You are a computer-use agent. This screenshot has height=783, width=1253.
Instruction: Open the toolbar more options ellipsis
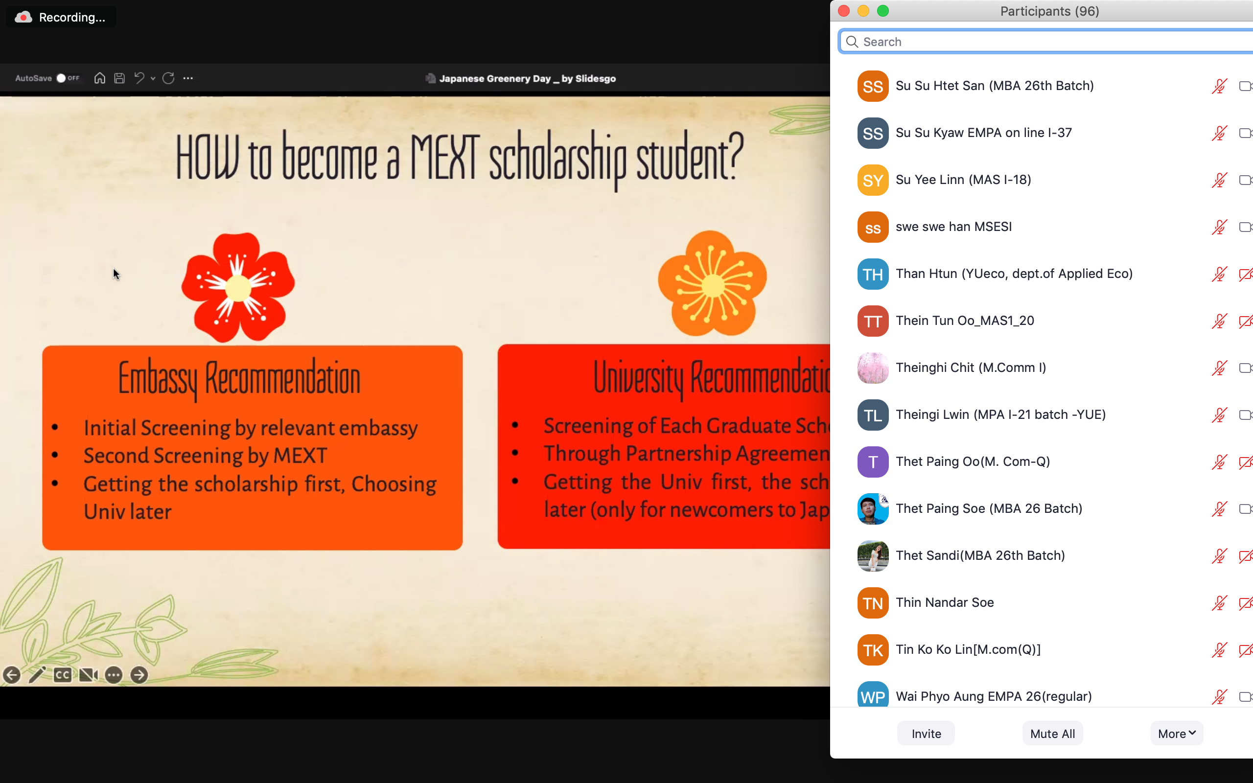188,78
